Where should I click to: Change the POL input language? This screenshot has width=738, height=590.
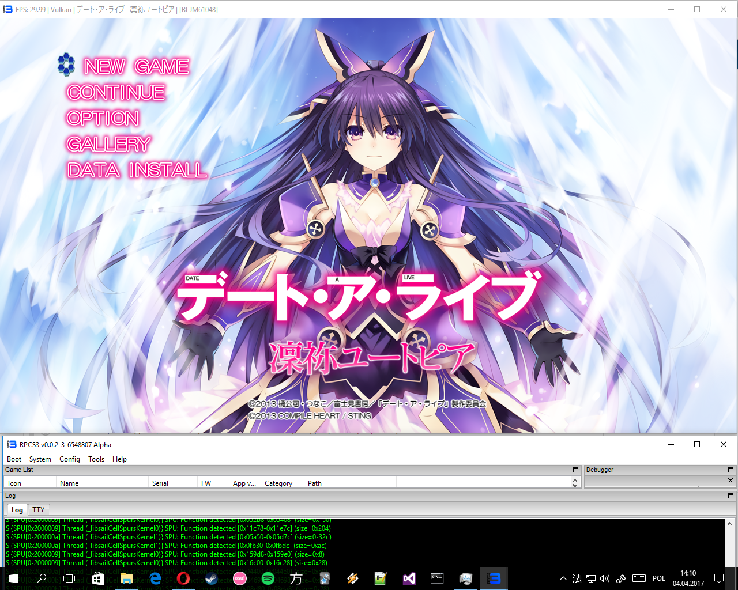(659, 578)
